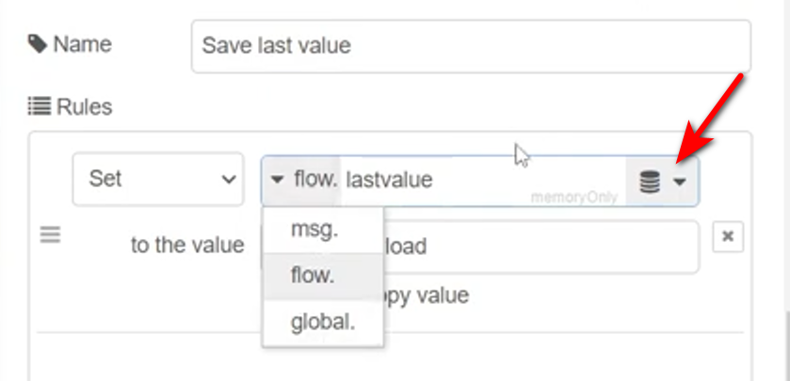Pick the global. option

(322, 322)
